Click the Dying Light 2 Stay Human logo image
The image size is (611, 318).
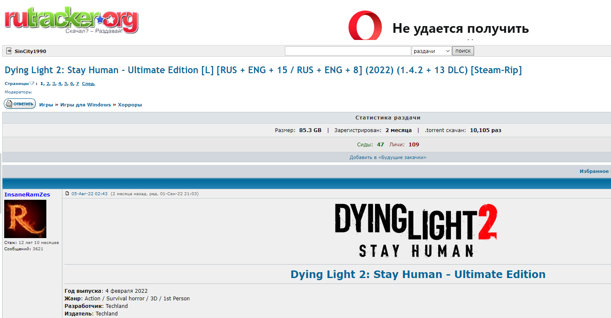coord(416,230)
